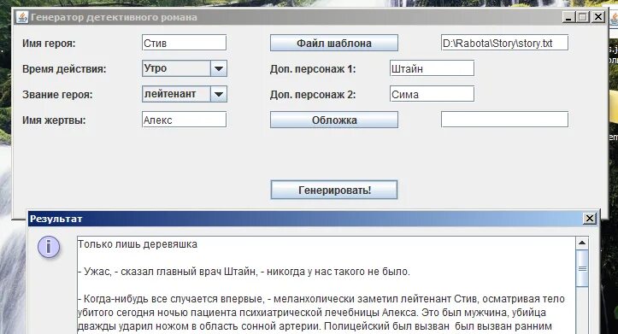Click the Java icon in the title bar

click(x=22, y=17)
